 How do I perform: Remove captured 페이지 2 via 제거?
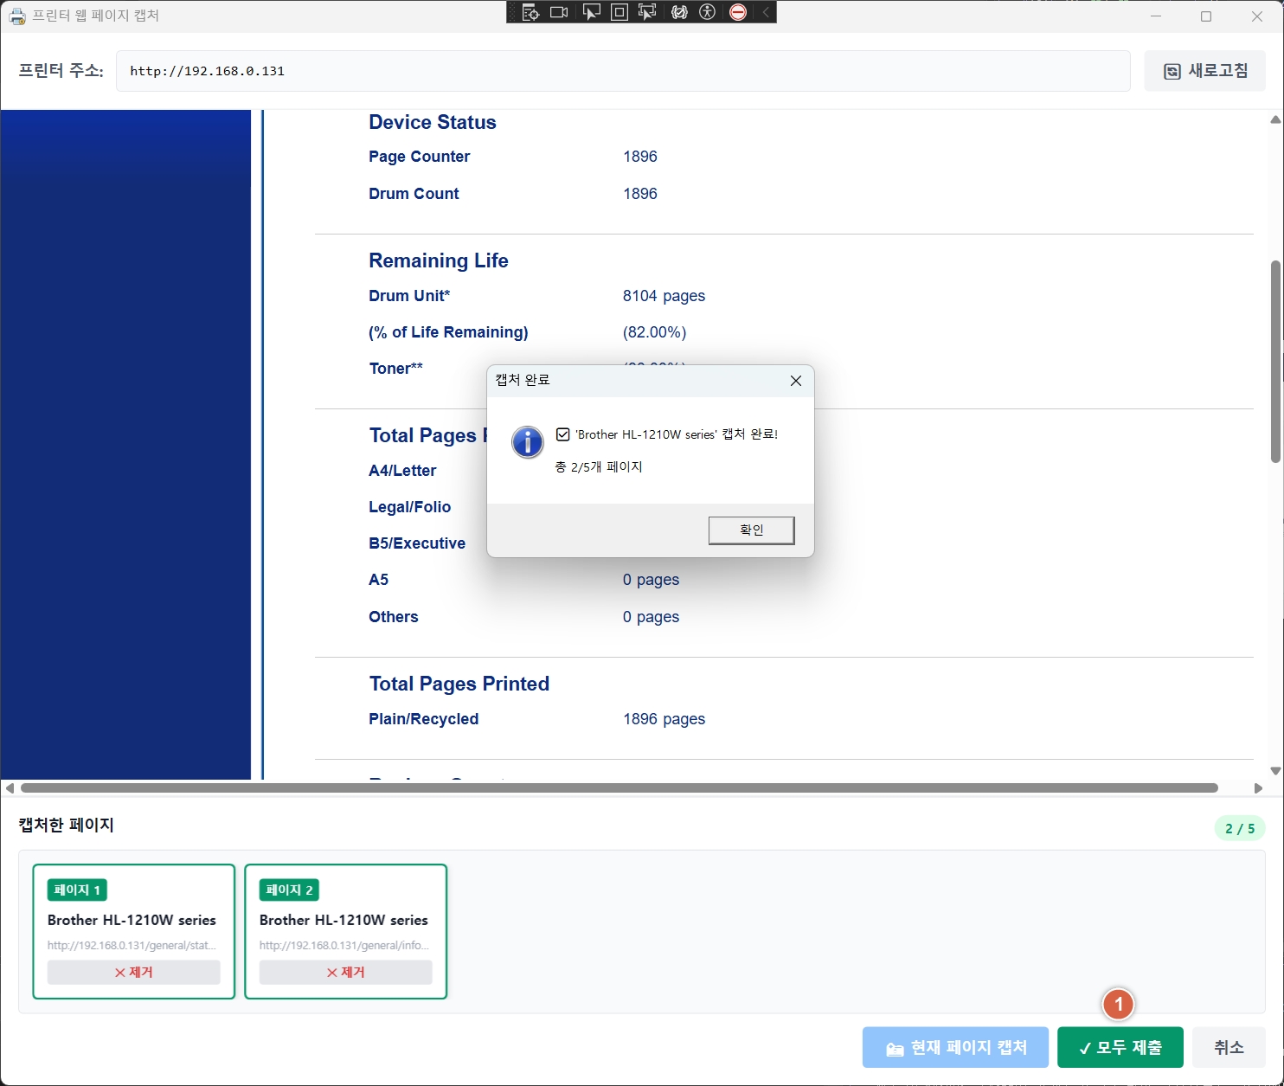point(345,973)
